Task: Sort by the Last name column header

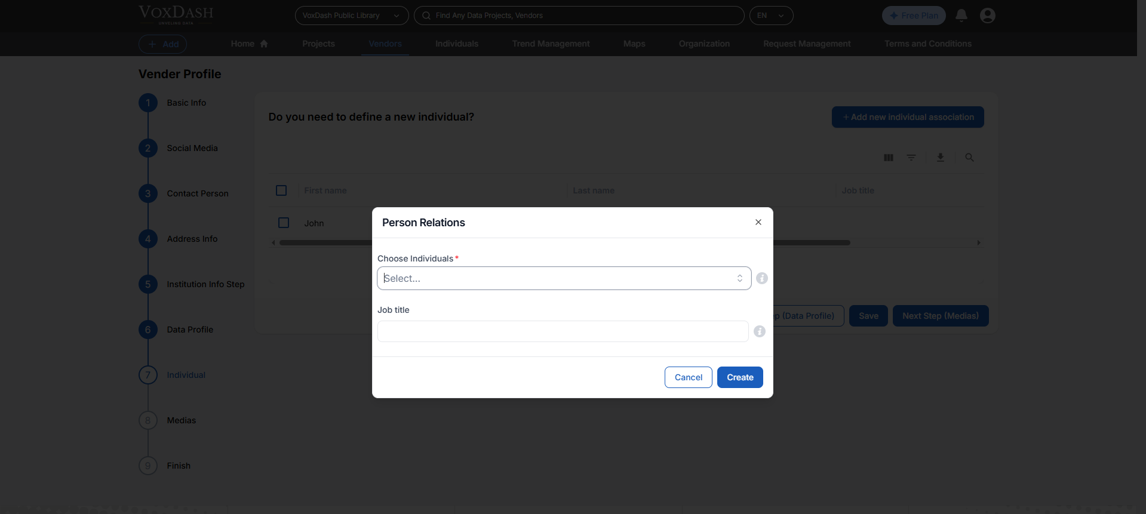Action: click(x=594, y=190)
